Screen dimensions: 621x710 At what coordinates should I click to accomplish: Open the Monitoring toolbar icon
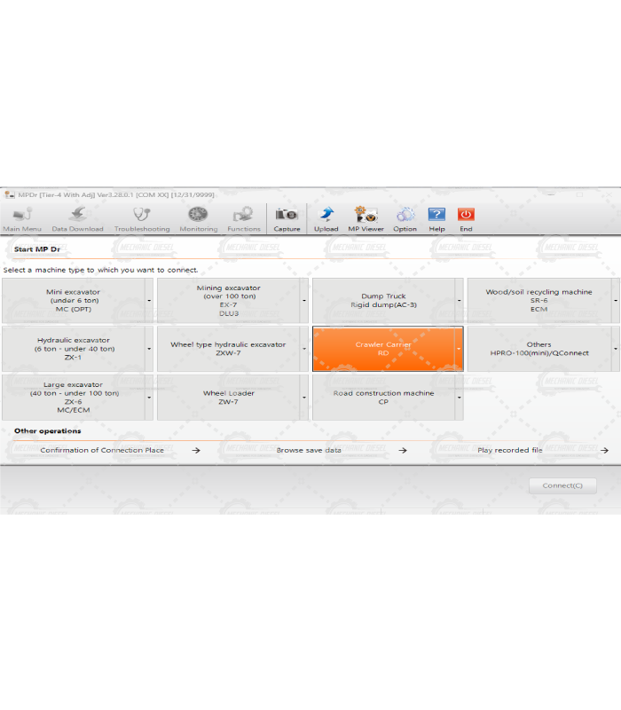(x=198, y=217)
